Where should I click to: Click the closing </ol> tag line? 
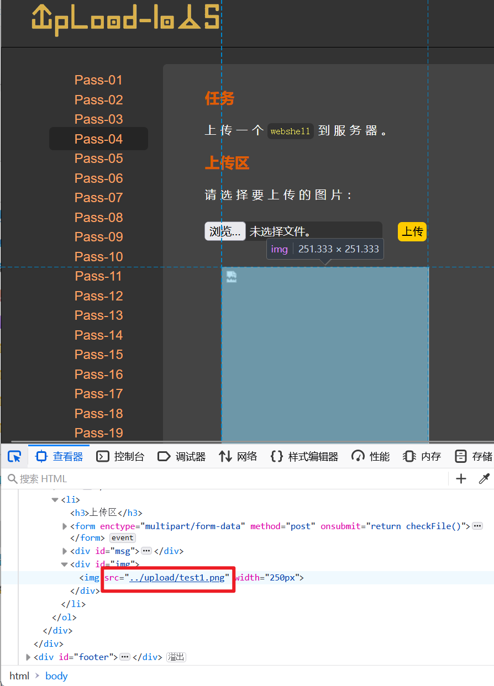(64, 618)
